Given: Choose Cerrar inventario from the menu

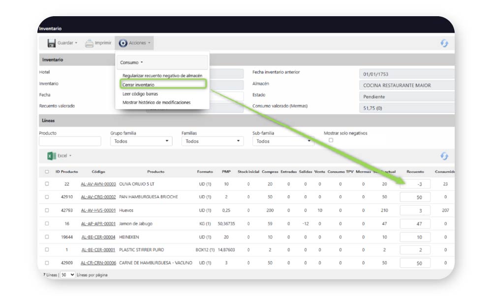Looking at the screenshot, I should tap(138, 85).
